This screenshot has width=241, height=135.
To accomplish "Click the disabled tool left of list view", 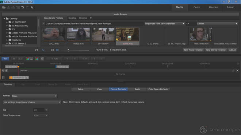I will click(43, 50).
